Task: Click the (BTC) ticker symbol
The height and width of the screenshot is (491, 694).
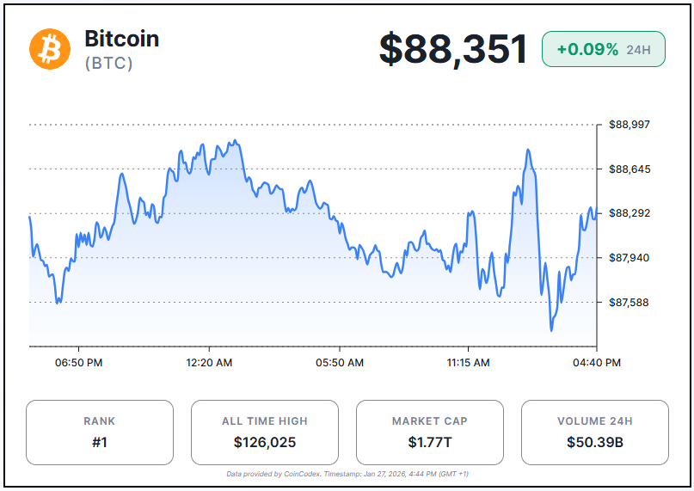Action: 108,63
